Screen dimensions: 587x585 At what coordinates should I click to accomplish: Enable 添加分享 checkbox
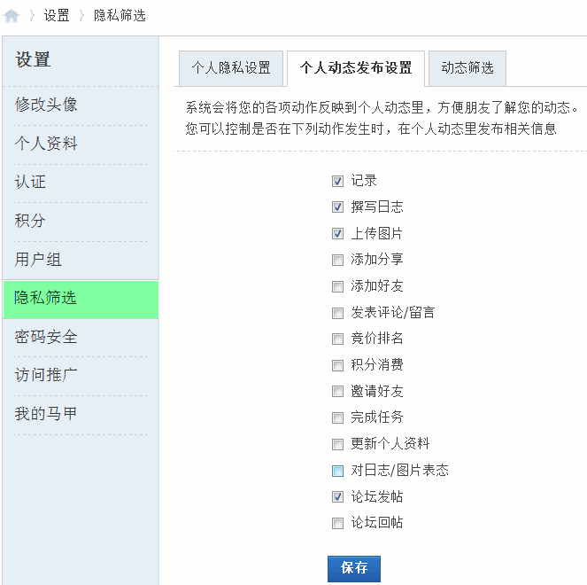tap(337, 260)
